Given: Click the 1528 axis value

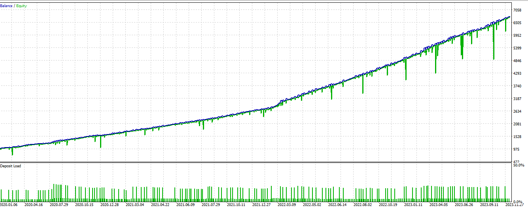Looking at the screenshot, I should click(x=517, y=136).
